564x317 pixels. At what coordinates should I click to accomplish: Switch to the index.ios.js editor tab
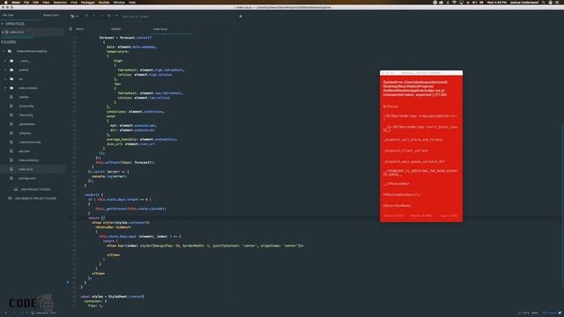click(x=160, y=29)
